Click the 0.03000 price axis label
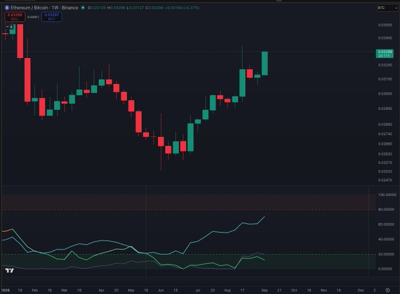Screen dimensions: 400x294 tap(385, 94)
